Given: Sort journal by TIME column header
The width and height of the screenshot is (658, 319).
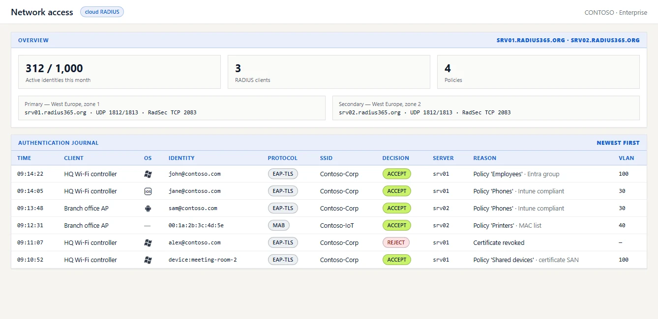Looking at the screenshot, I should (x=24, y=158).
